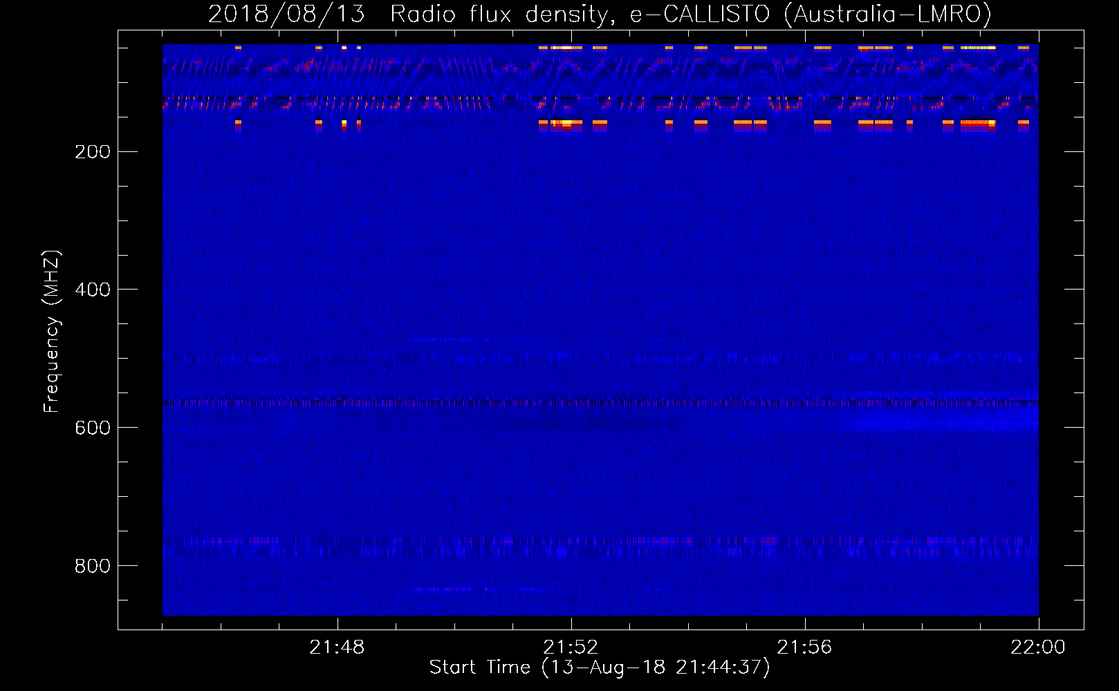Click the bright burst near 21:52 at 160 MHz
The height and width of the screenshot is (691, 1119).
566,124
